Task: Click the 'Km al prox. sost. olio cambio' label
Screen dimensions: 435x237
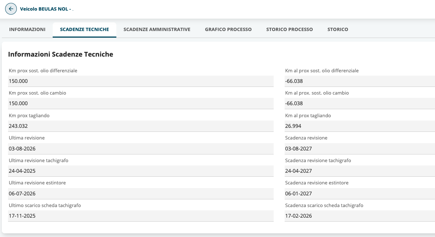Action: coord(317,93)
